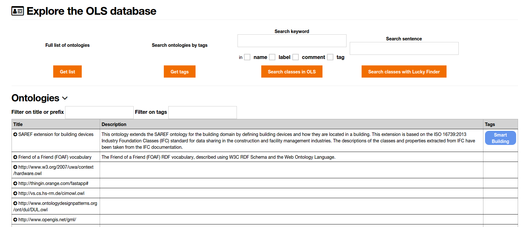This screenshot has height=227, width=527.
Task: Click arrow icon beside SAREF extension for building devices
Action: (15, 134)
